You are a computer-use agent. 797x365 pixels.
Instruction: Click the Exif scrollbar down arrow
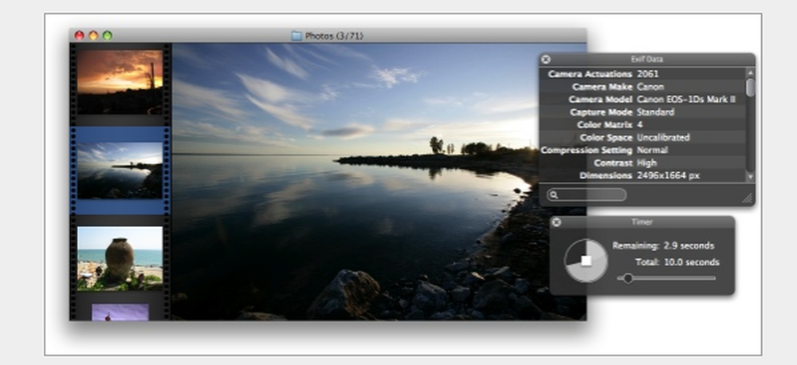coord(750,176)
